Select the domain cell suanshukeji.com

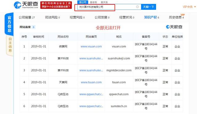(x=119, y=58)
